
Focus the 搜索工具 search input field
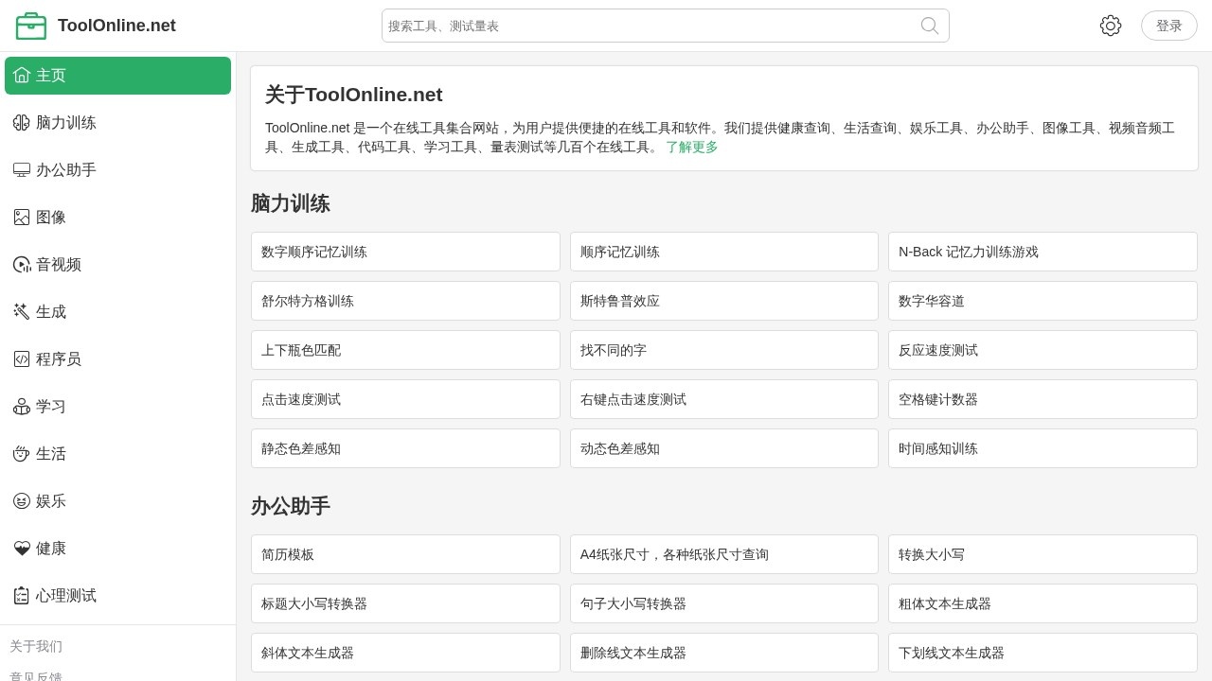pos(649,26)
